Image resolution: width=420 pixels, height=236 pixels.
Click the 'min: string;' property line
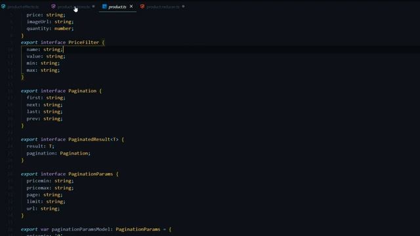(x=43, y=64)
